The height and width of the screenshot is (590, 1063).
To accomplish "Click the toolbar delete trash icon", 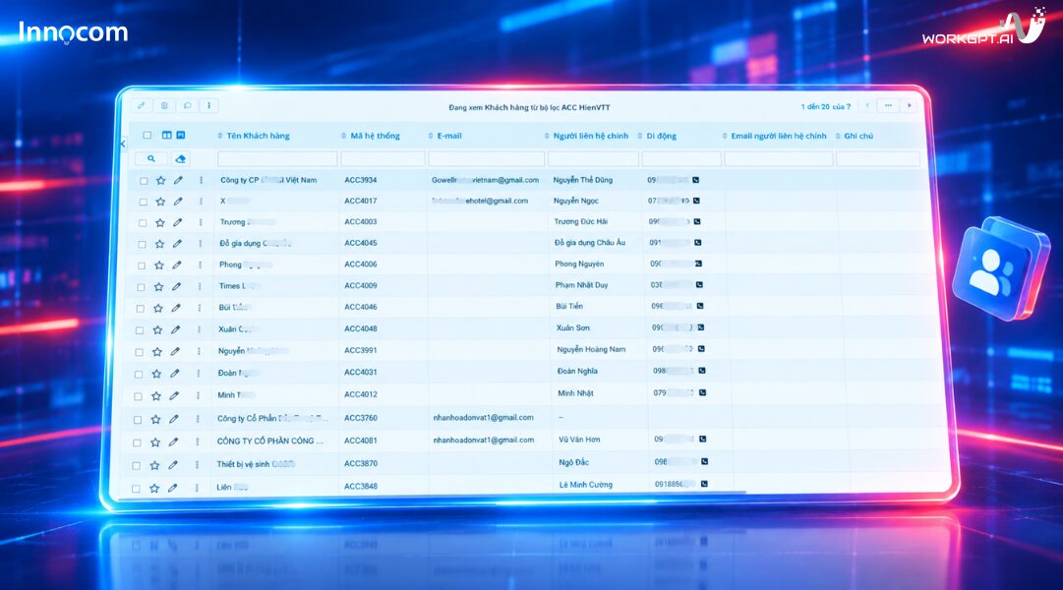I will click(164, 105).
